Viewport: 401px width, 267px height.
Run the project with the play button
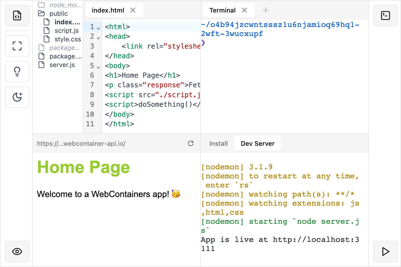385,252
